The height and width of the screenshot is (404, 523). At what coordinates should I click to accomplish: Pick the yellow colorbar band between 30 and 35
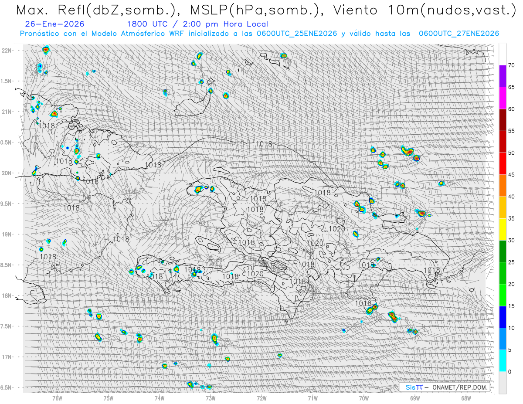[503, 229]
